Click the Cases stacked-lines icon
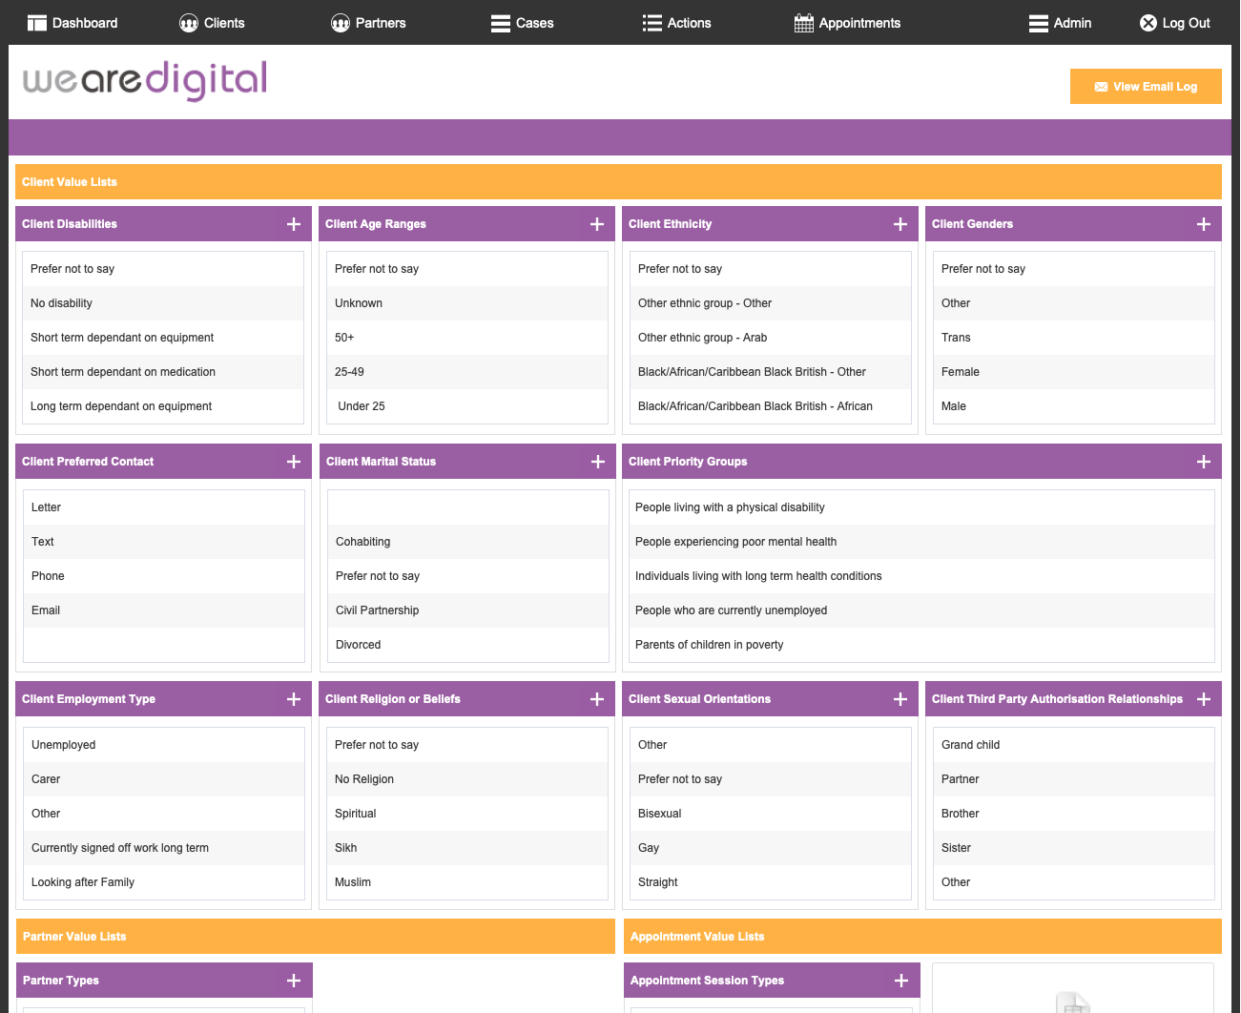 click(x=501, y=23)
